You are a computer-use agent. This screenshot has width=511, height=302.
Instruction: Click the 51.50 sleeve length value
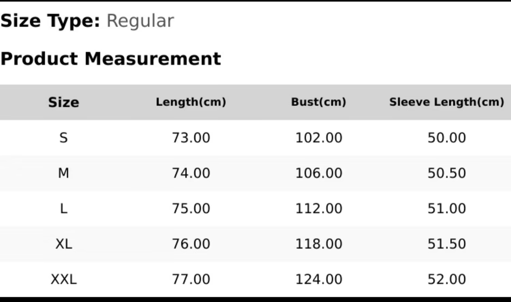click(447, 244)
